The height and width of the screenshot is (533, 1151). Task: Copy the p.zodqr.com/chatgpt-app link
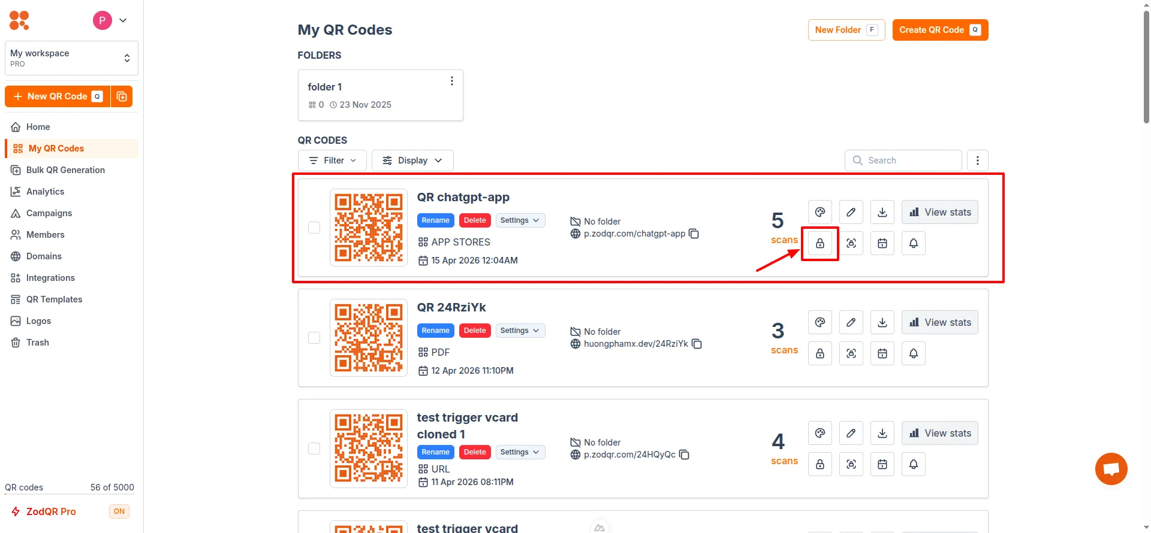click(x=694, y=234)
